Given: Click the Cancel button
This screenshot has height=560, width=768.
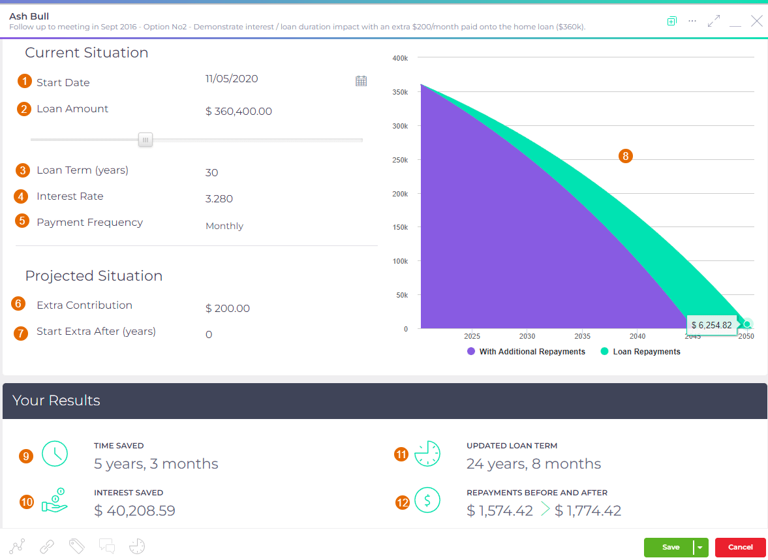Looking at the screenshot, I should 740,547.
